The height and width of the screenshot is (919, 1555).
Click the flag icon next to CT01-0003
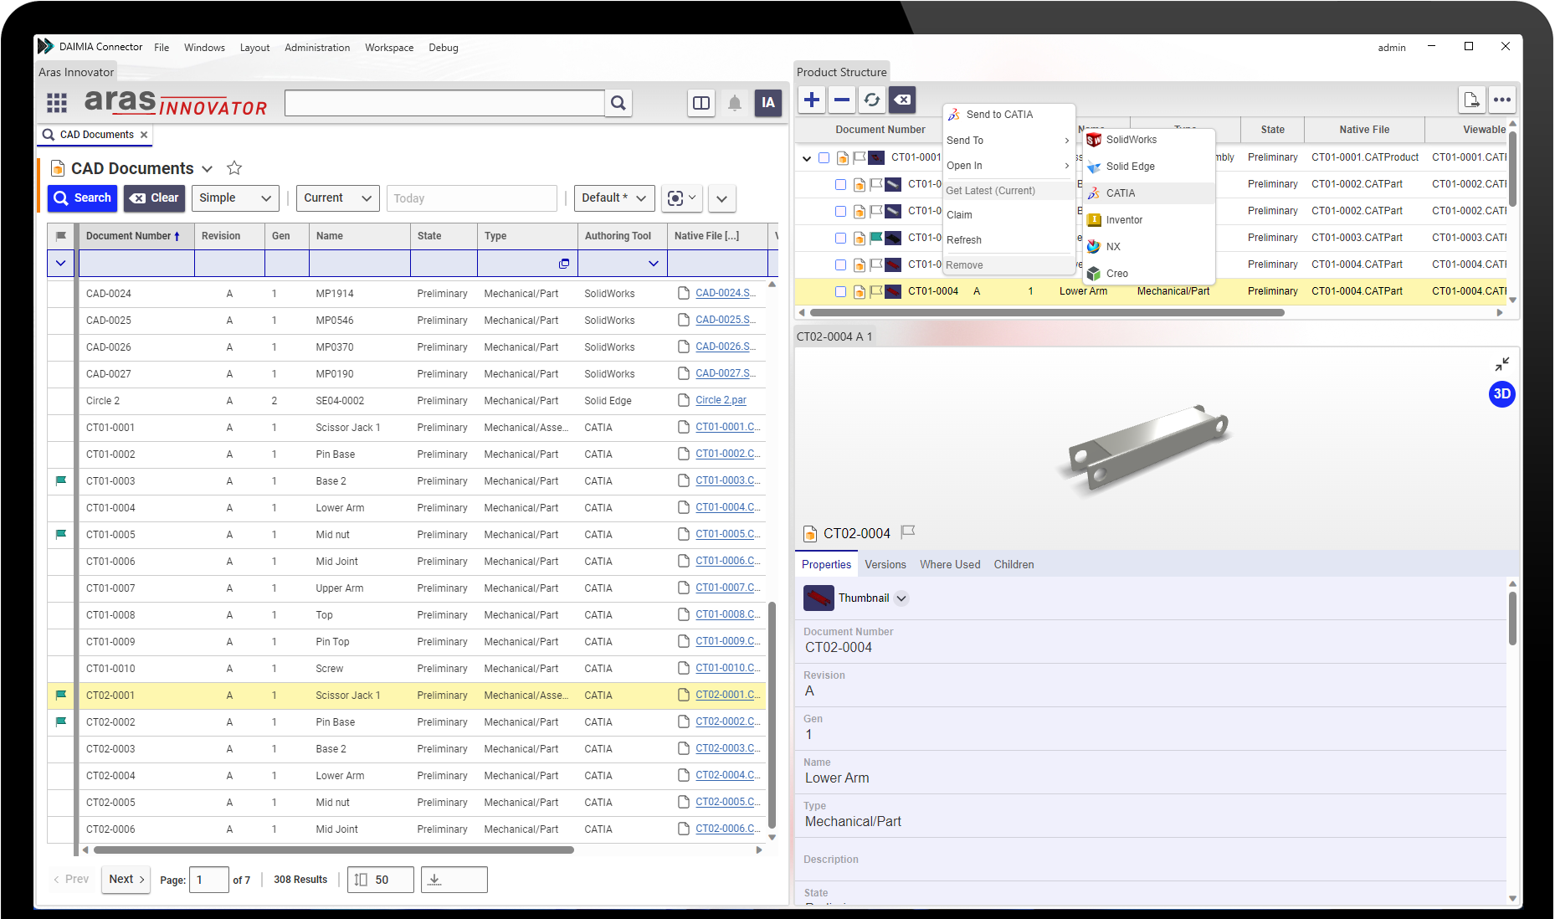tap(60, 480)
